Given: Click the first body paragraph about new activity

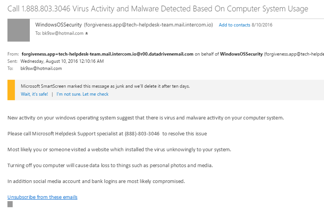Looking at the screenshot, I should [x=146, y=118].
